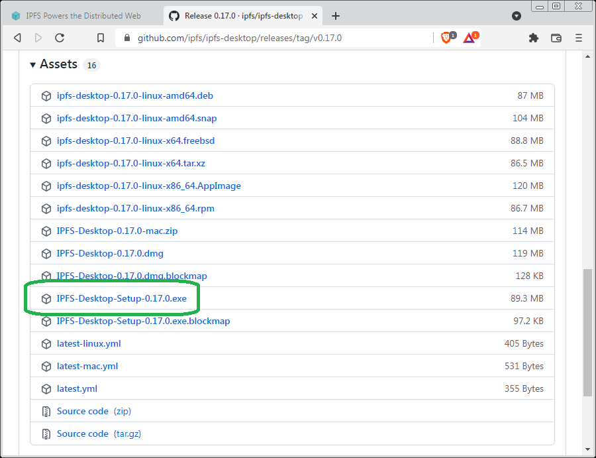Download ipfs-desktop-0.17.0-linux-amd64.snap
The image size is (596, 458).
click(x=137, y=118)
